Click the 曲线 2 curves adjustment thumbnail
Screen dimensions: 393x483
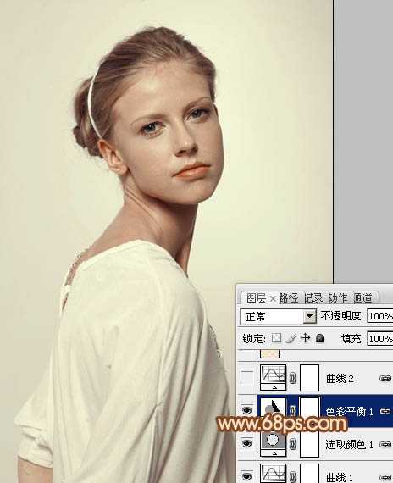(274, 377)
